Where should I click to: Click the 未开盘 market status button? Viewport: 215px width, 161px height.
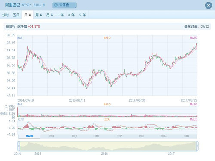[x=64, y=5]
